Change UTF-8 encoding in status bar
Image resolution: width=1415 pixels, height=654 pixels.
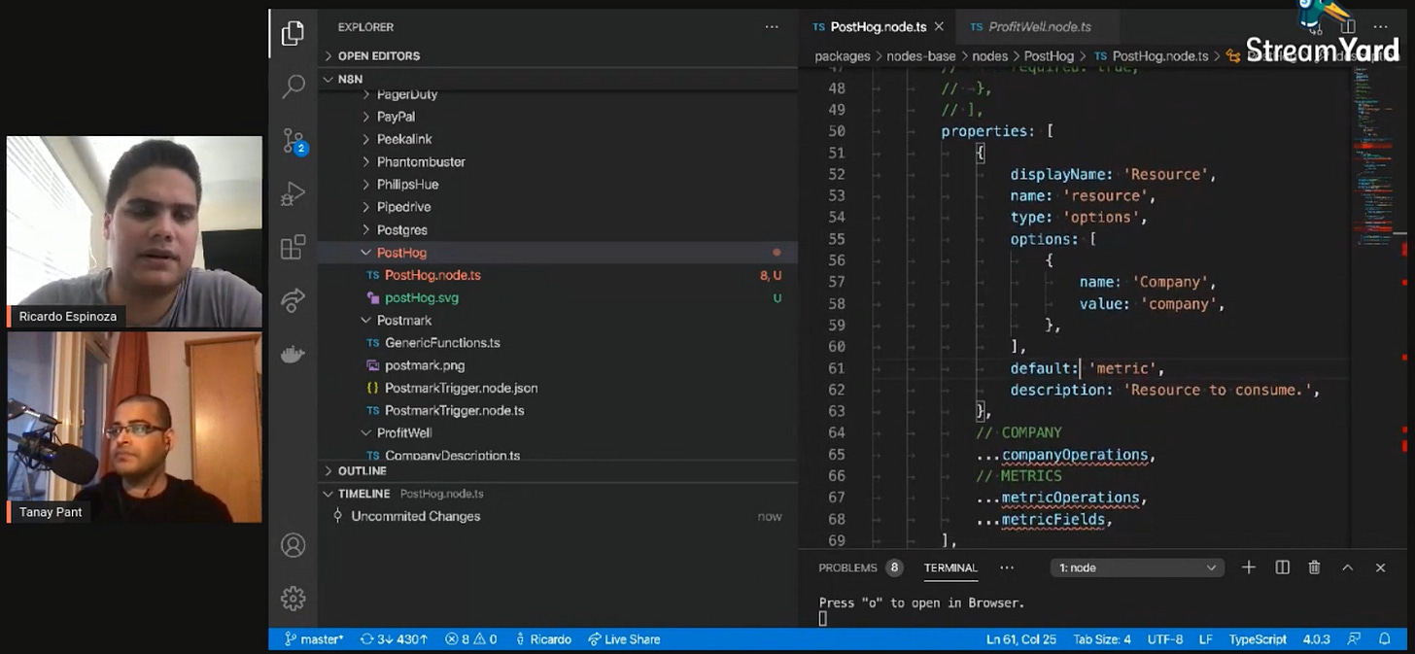coord(1165,639)
